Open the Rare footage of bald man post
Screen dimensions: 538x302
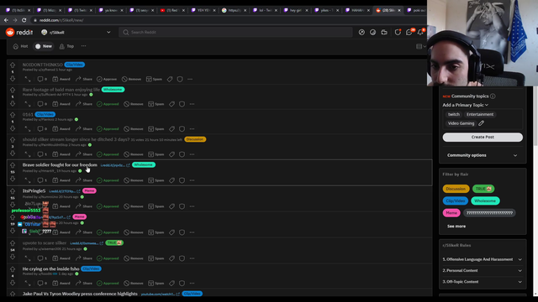[x=61, y=90]
